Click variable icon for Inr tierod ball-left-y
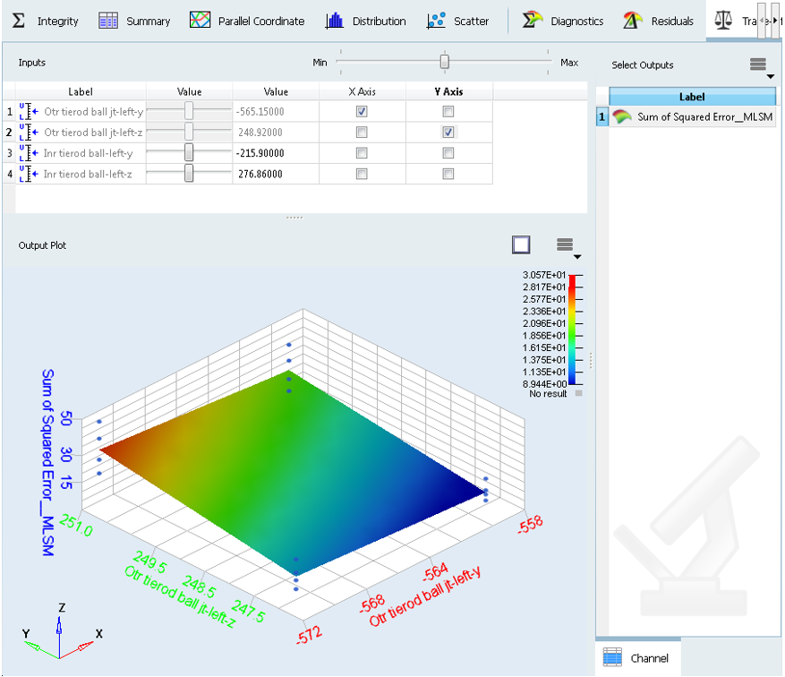Image resolution: width=785 pixels, height=677 pixels. (29, 153)
